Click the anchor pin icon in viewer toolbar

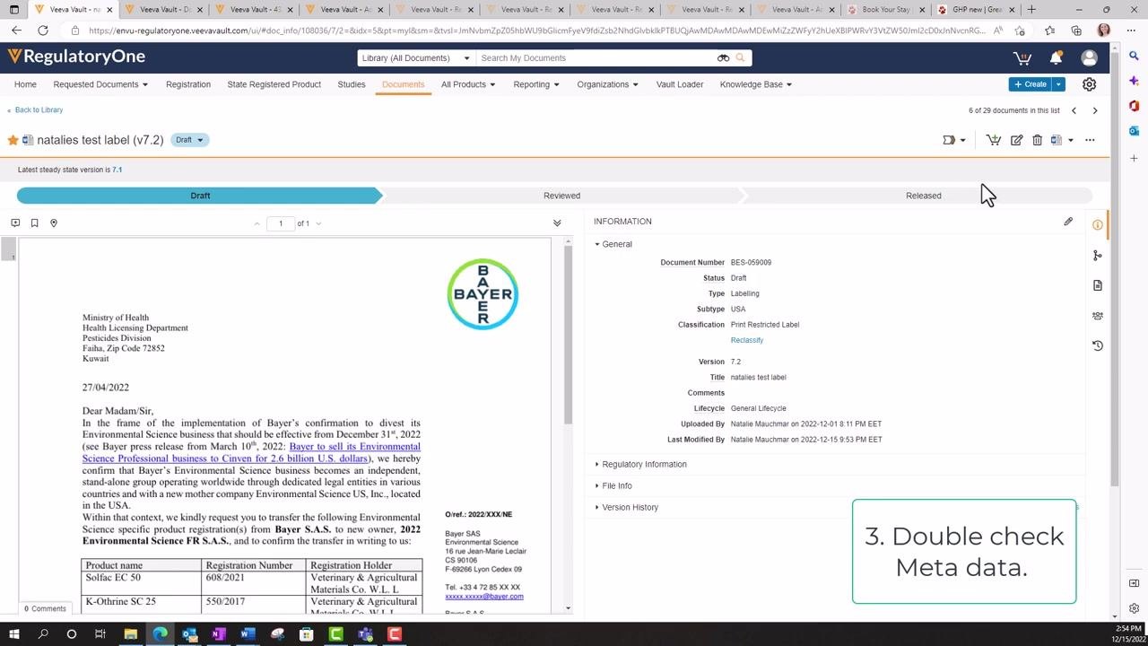click(54, 223)
